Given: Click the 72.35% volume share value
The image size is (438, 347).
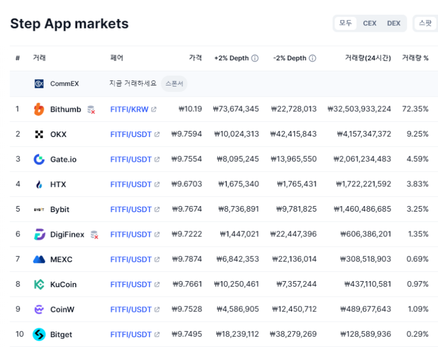Looking at the screenshot, I should [415, 109].
